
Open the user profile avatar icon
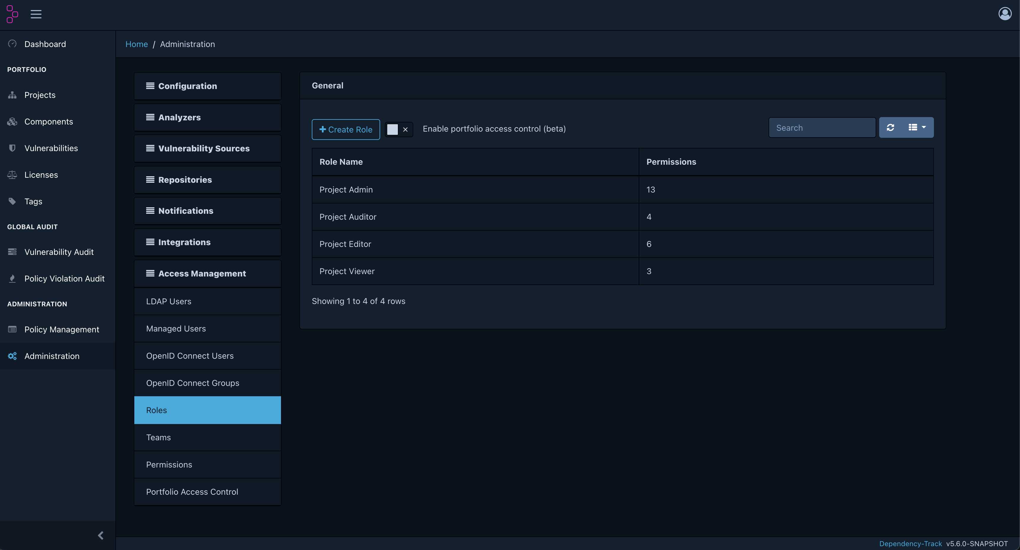click(1005, 14)
